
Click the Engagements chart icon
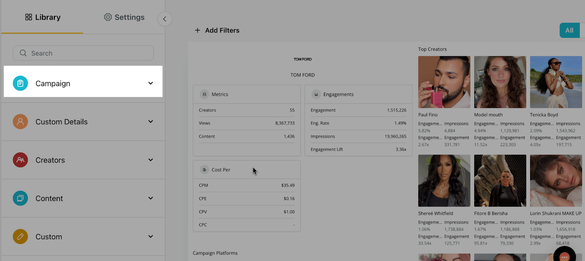(x=316, y=94)
